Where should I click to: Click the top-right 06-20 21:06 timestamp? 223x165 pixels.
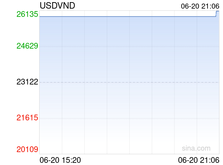click(x=200, y=6)
